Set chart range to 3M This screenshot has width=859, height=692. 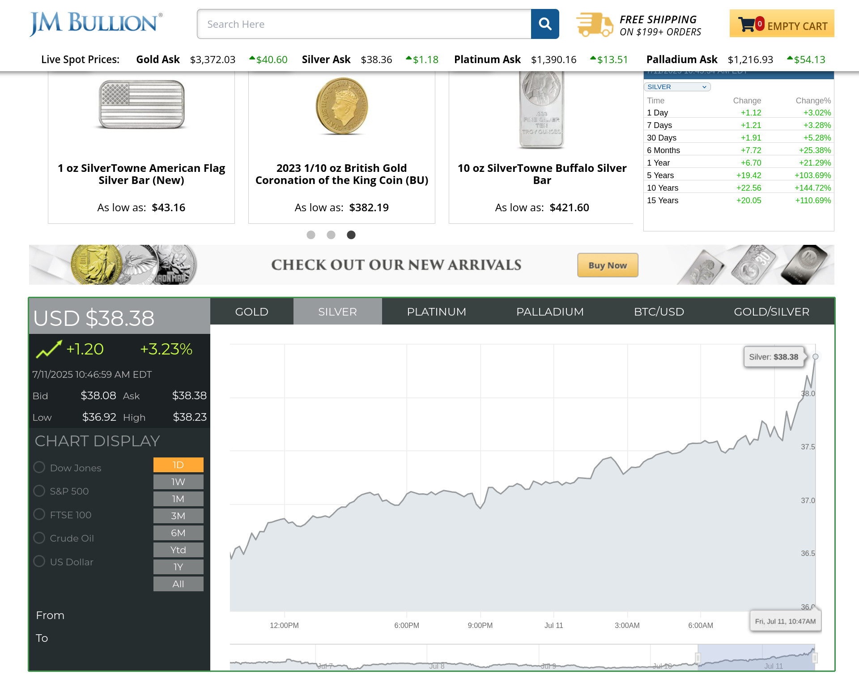coord(179,516)
